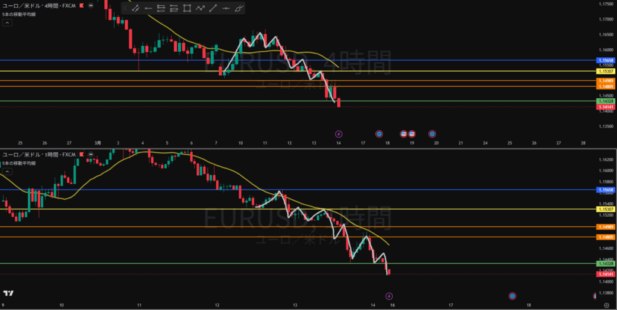Image resolution: width=617 pixels, height=310 pixels.
Task: Select the rectangle drawing tool
Action: 187,8
